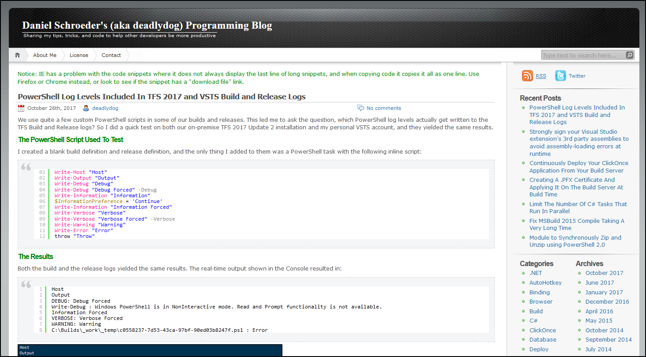Click the comment bubble icon
646x357 pixels.
[x=361, y=108]
